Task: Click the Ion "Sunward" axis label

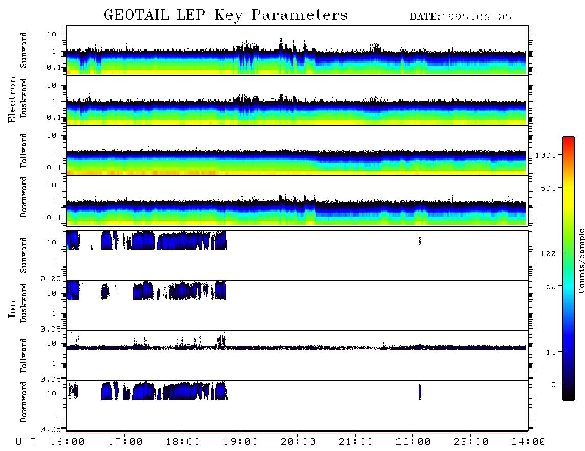Action: [24, 255]
